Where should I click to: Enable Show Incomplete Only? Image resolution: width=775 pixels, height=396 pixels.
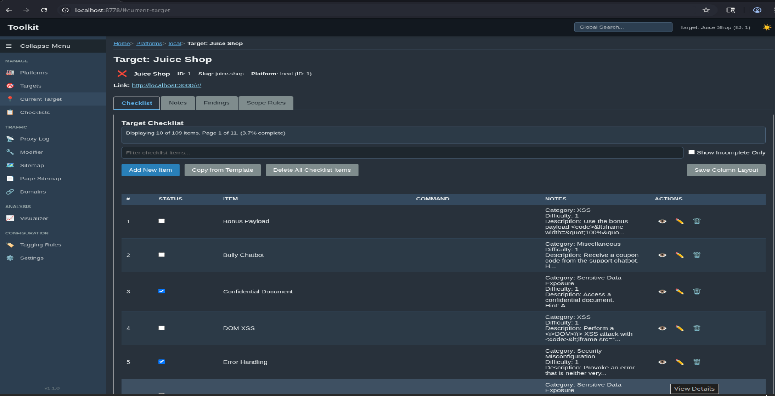pyautogui.click(x=692, y=152)
